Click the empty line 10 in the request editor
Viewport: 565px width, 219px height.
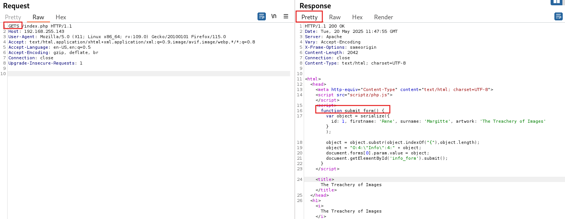click(x=149, y=74)
